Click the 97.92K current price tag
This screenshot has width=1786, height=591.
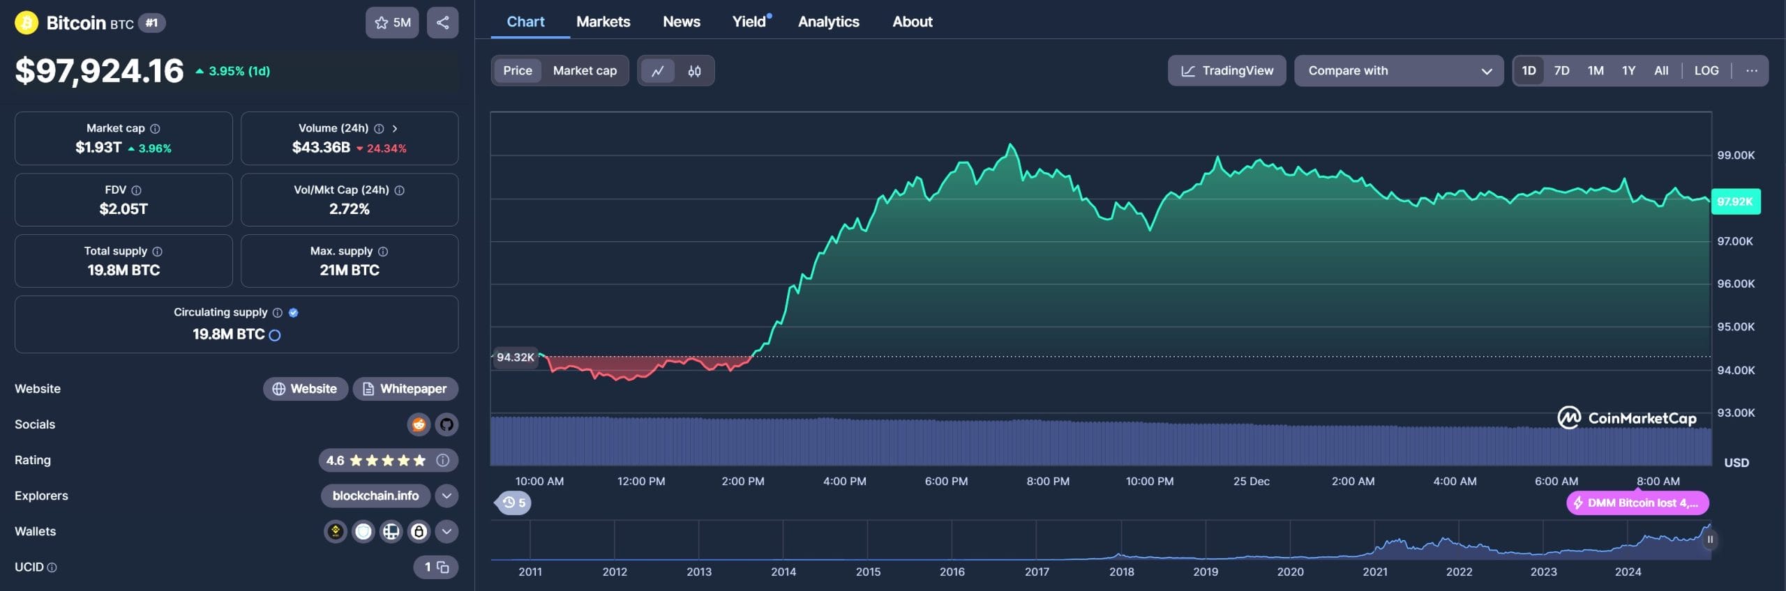[1736, 201]
